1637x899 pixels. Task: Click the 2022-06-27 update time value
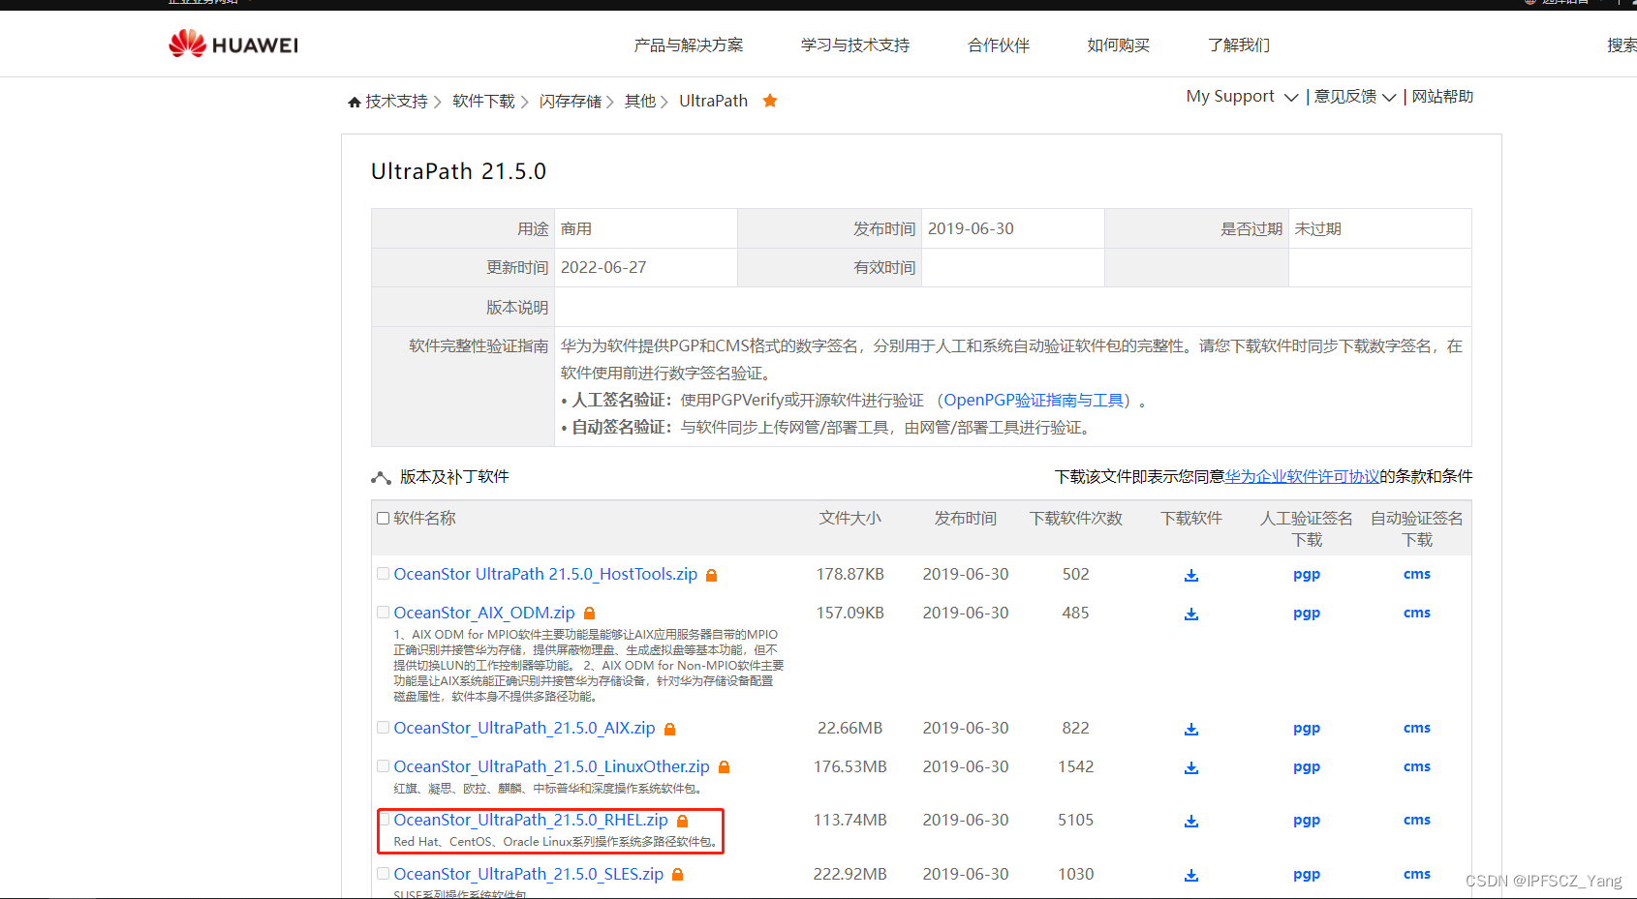click(603, 268)
